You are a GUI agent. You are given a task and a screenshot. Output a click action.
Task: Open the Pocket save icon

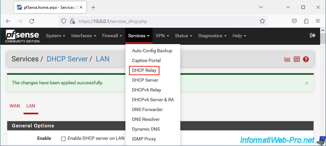[x=294, y=21]
